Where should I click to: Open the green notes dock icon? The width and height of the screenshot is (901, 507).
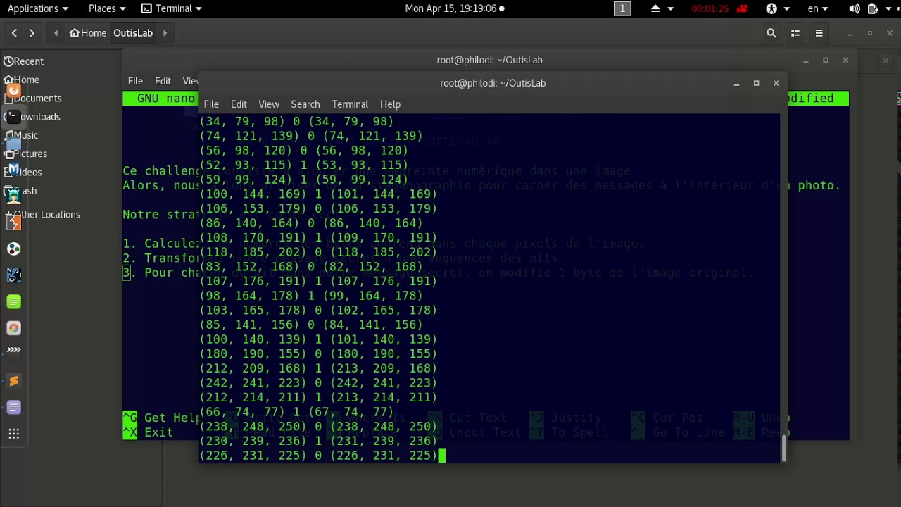pos(13,302)
